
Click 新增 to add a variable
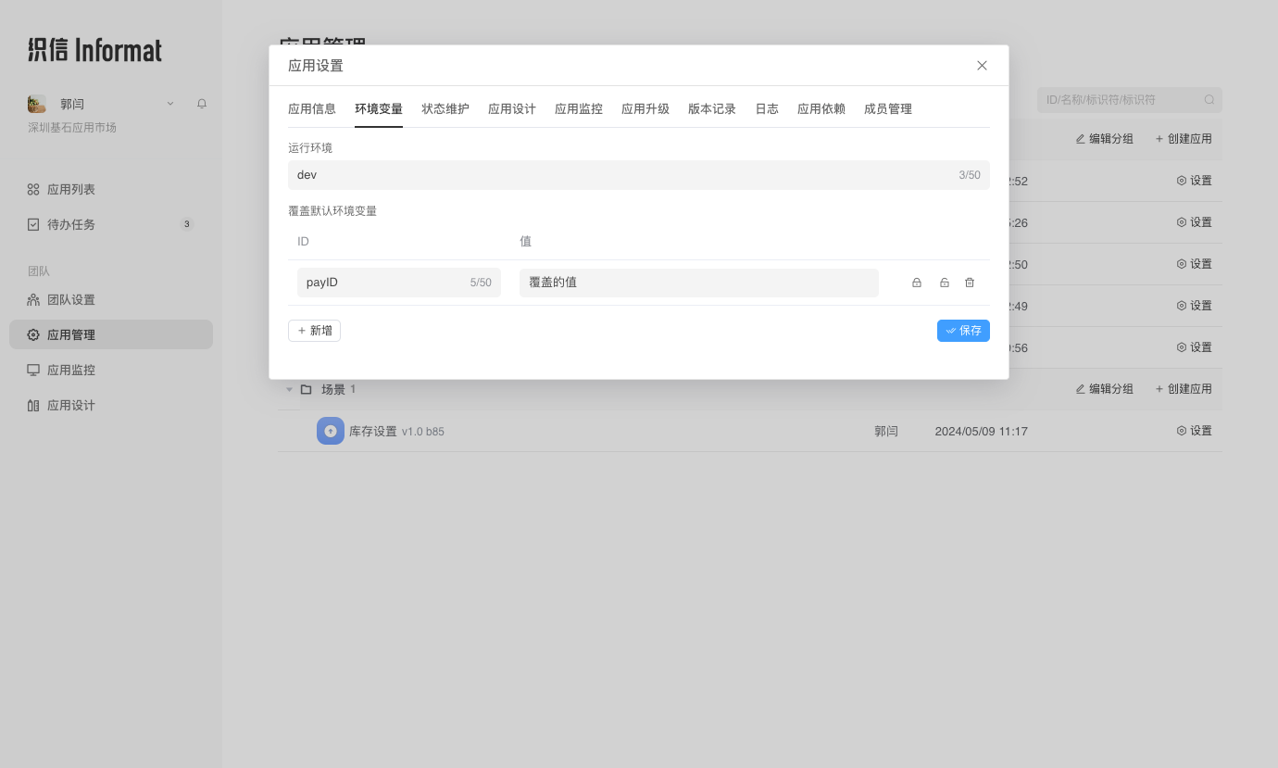pyautogui.click(x=314, y=330)
